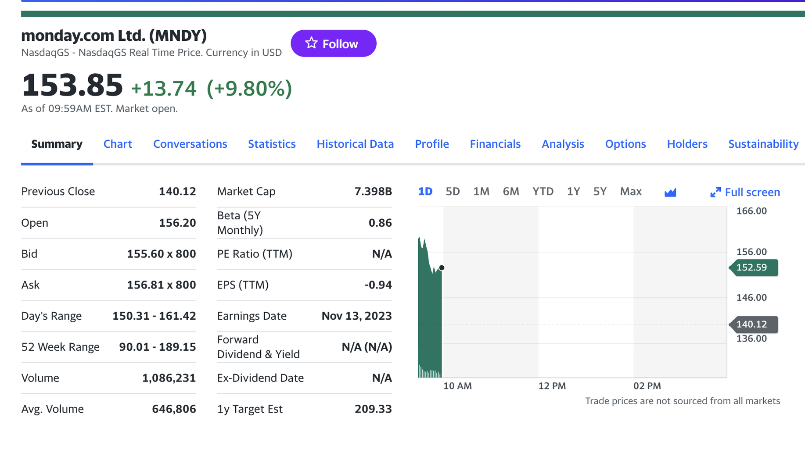This screenshot has height=449, width=805.
Task: Switch to the Chart tab
Action: pyautogui.click(x=118, y=144)
